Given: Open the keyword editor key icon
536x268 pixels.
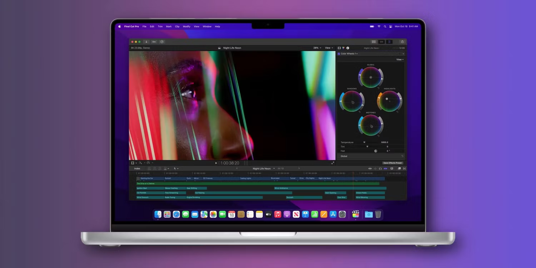Looking at the screenshot, I should coord(154,42).
